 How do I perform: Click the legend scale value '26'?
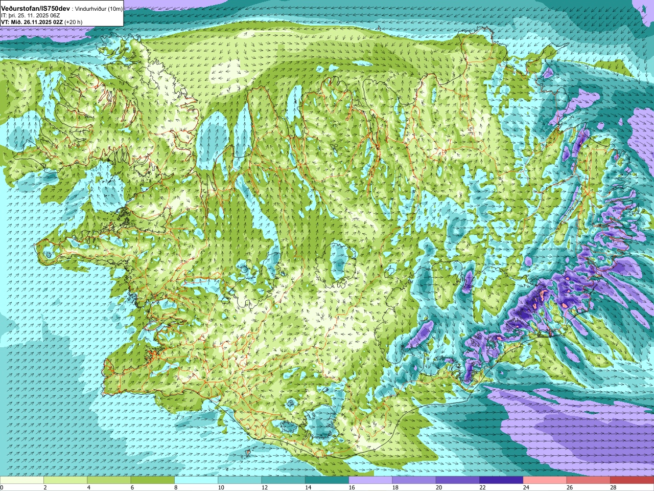coord(570,487)
